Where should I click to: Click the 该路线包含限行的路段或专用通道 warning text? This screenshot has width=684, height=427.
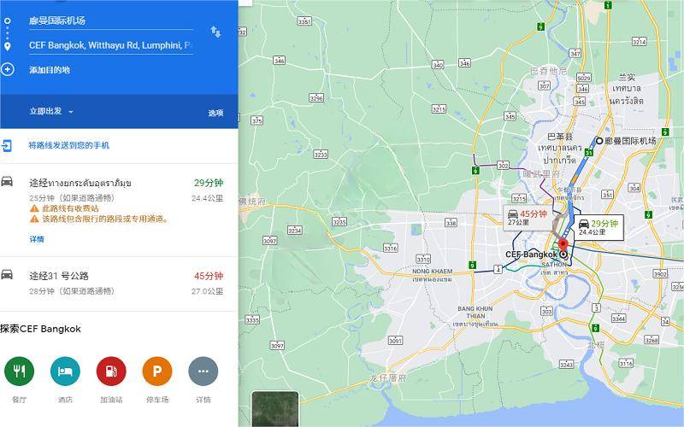[x=105, y=219]
